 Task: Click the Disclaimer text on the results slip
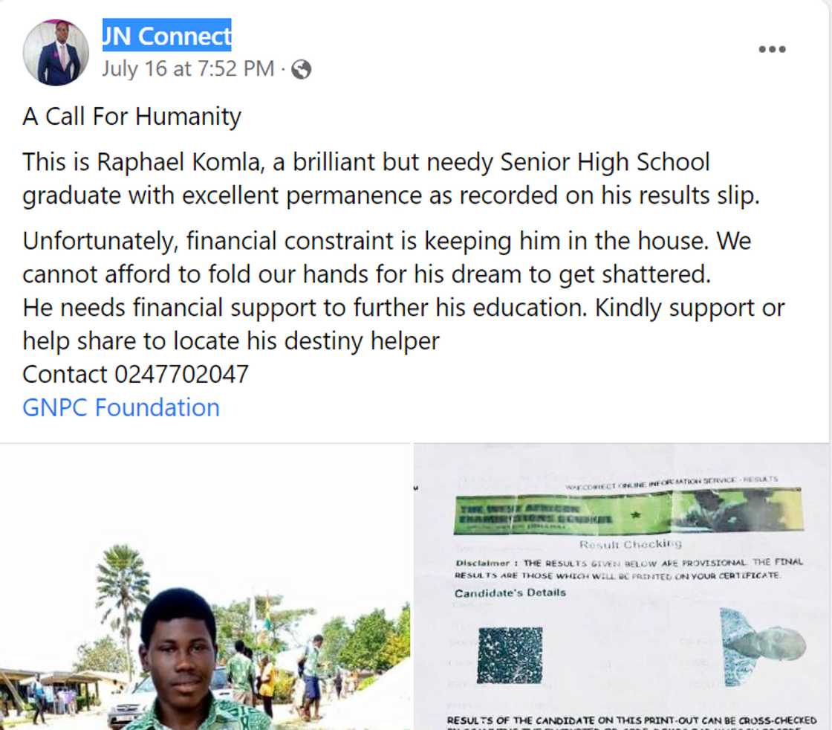point(618,569)
